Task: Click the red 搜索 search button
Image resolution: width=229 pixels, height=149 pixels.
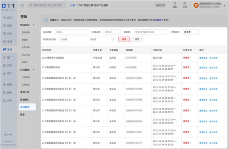Action: click(124, 39)
